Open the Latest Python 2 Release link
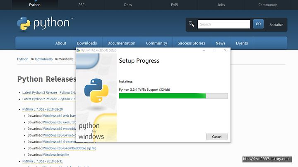 [49, 99]
